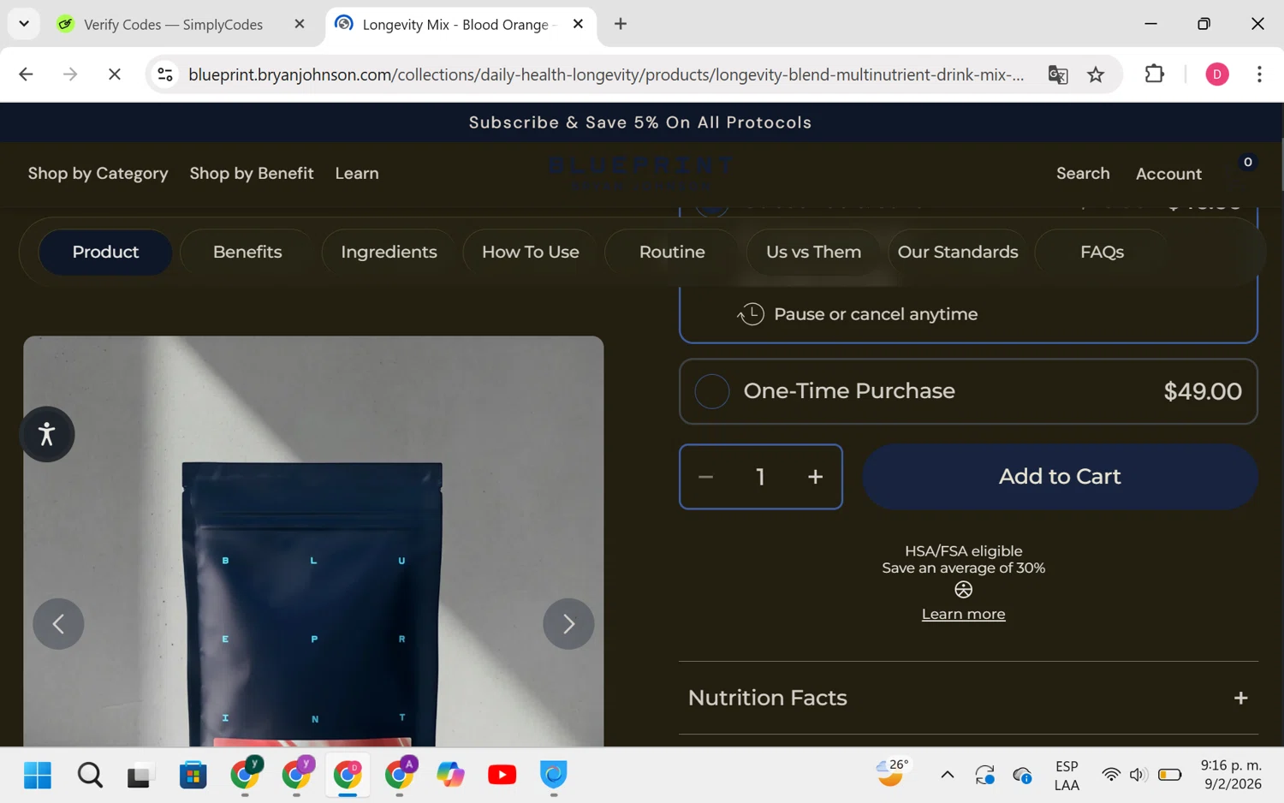Go back to the previous page
The image size is (1284, 803).
coord(26,74)
